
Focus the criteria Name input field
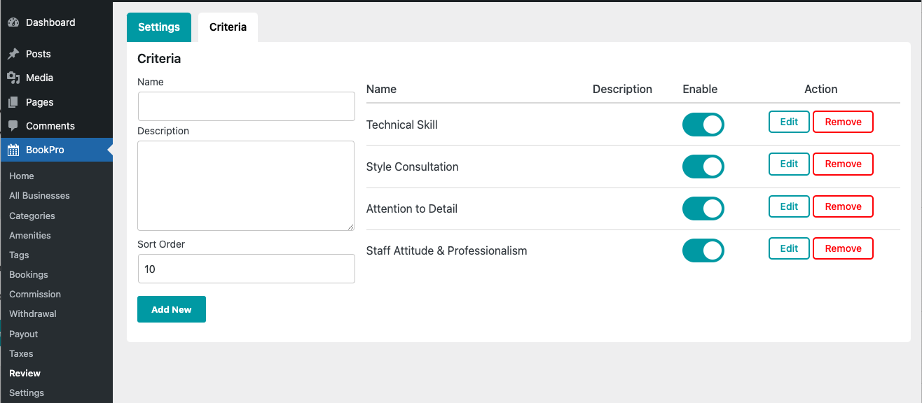(247, 106)
